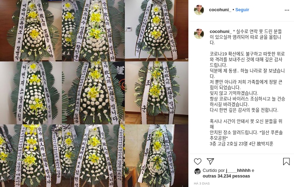The image size is (294, 187).
Task: Click the top-left funeral wreath photo
Action: coord(31,31)
